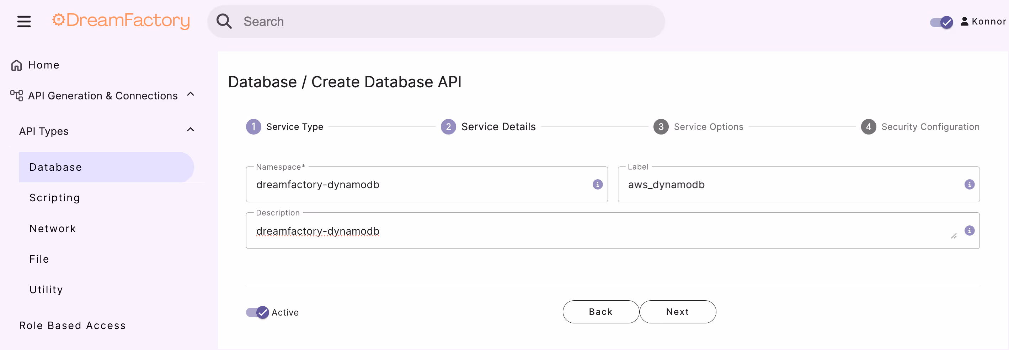Collapse the API Types section
1009x350 pixels.
191,130
